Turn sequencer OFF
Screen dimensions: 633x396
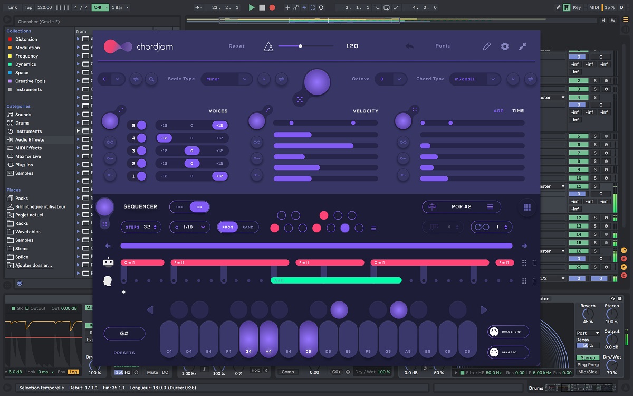click(179, 207)
